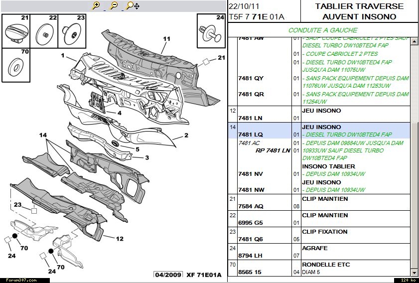Select the zoom and pan tool
The height and width of the screenshot is (283, 419).
pyautogui.click(x=133, y=6)
